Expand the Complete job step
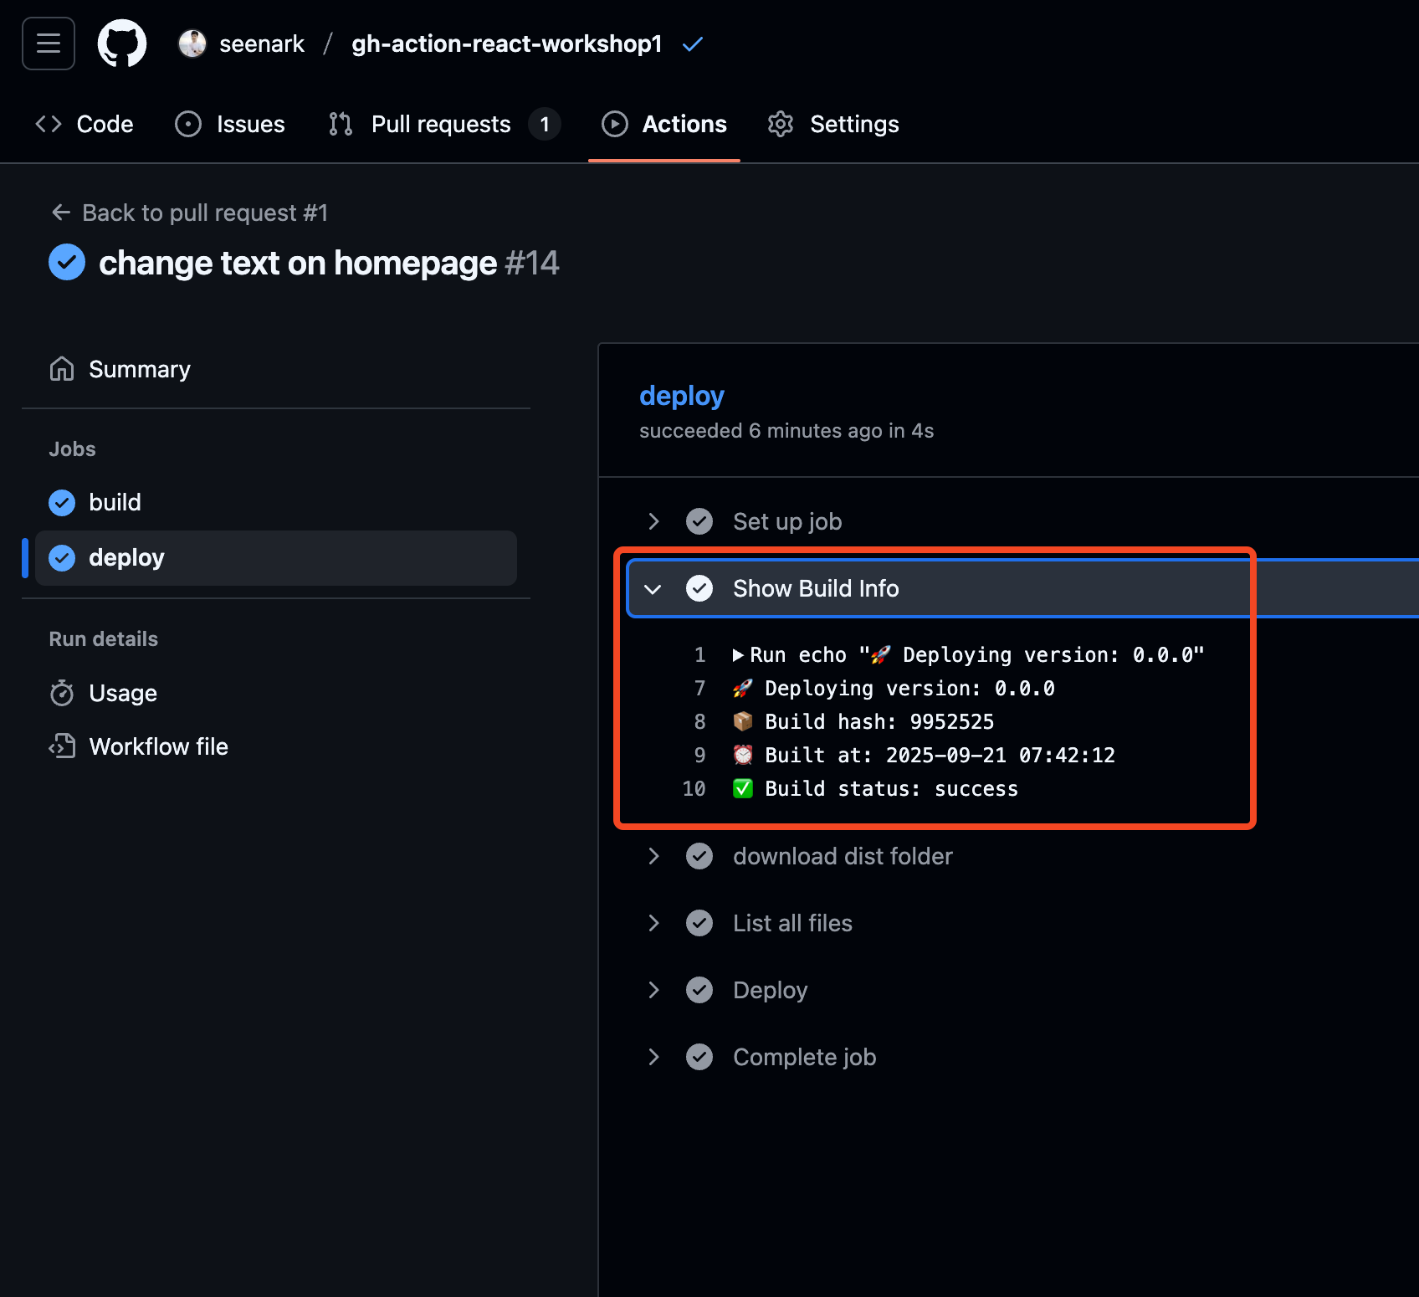 pyautogui.click(x=653, y=1057)
